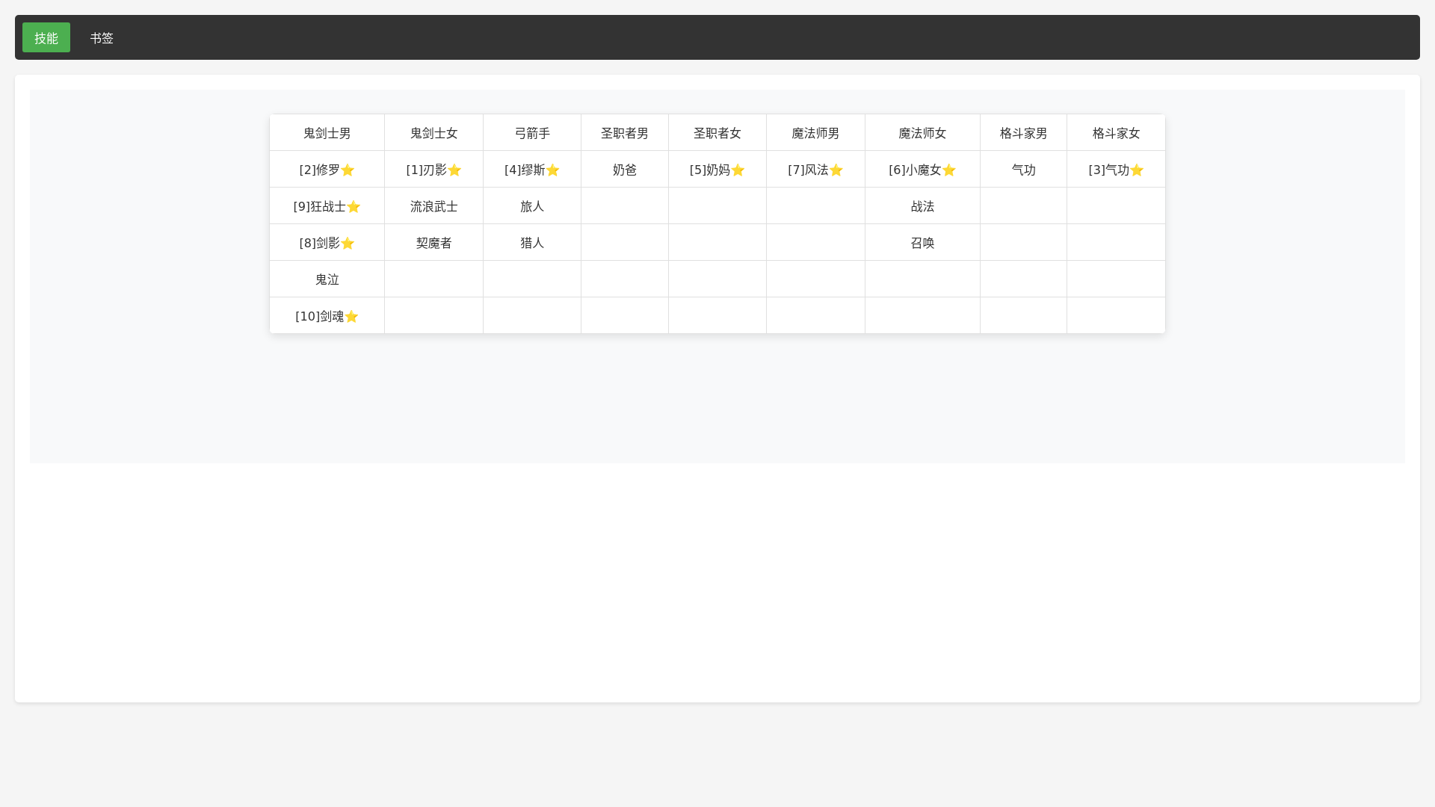Select the [1]刃影 cell

pos(433,170)
